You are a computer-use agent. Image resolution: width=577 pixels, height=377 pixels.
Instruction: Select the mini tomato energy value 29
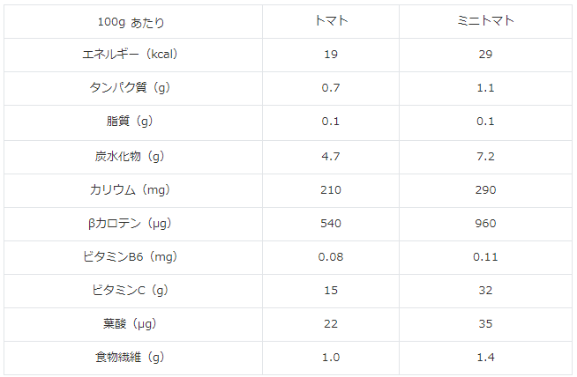[485, 55]
